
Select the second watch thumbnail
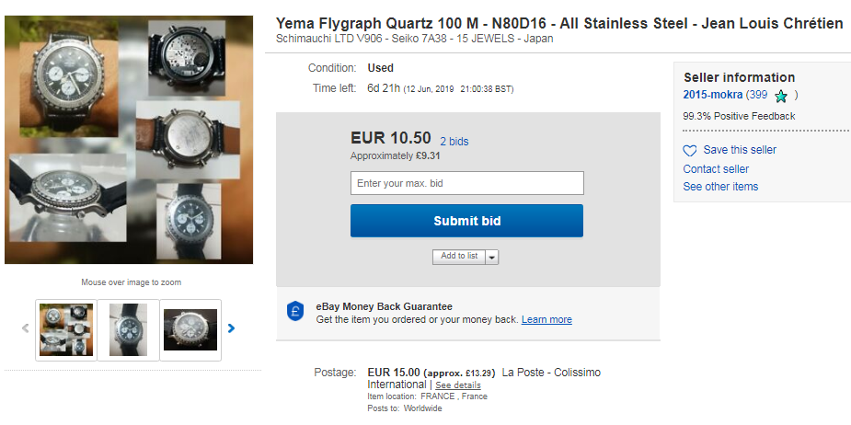(128, 329)
